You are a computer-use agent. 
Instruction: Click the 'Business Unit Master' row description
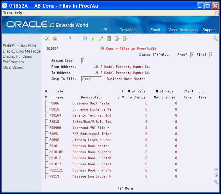coord(92,103)
